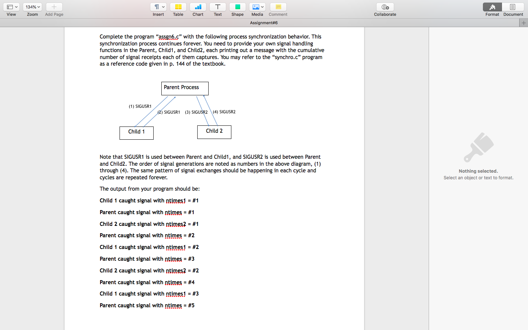The width and height of the screenshot is (528, 330).
Task: Click the Add Page plus icon
Action: coord(54,7)
